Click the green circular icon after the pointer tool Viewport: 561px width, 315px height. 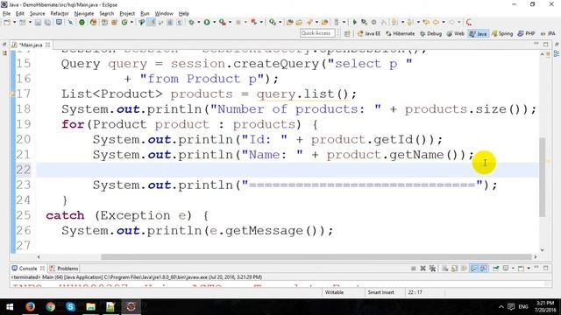click(x=82, y=22)
